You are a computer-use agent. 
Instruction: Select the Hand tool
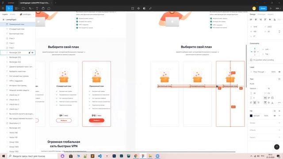pyautogui.click(x=43, y=8)
